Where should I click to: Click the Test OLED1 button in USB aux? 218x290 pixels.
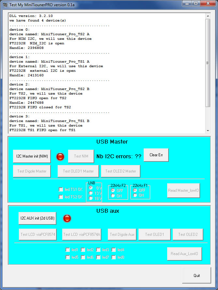tap(154, 235)
